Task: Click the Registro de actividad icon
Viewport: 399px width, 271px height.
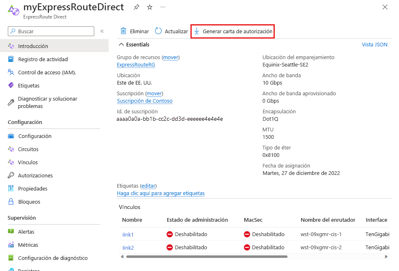Action: [11, 59]
